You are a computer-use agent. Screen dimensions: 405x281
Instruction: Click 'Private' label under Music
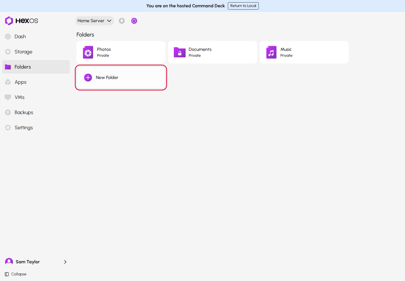[x=286, y=56]
